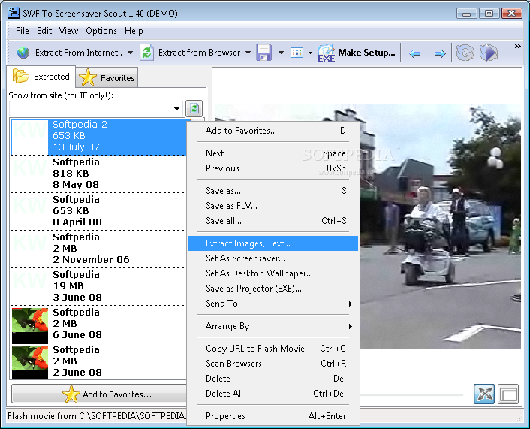530x429 pixels.
Task: Choose Save as FLV... from context menu
Action: tap(231, 206)
